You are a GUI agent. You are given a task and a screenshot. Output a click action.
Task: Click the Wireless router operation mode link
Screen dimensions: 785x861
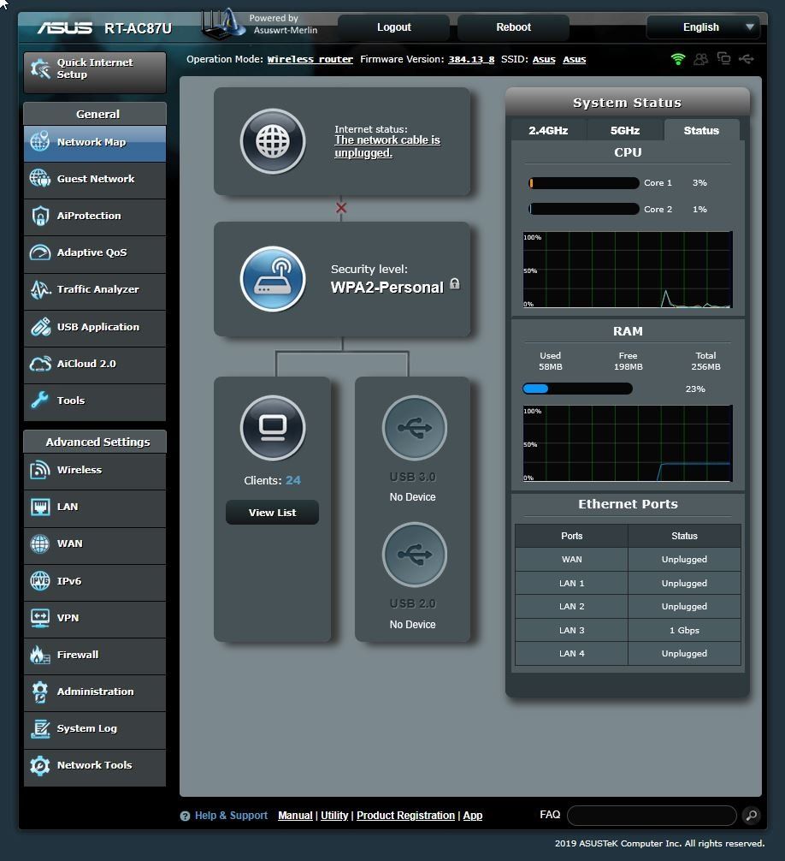click(310, 59)
